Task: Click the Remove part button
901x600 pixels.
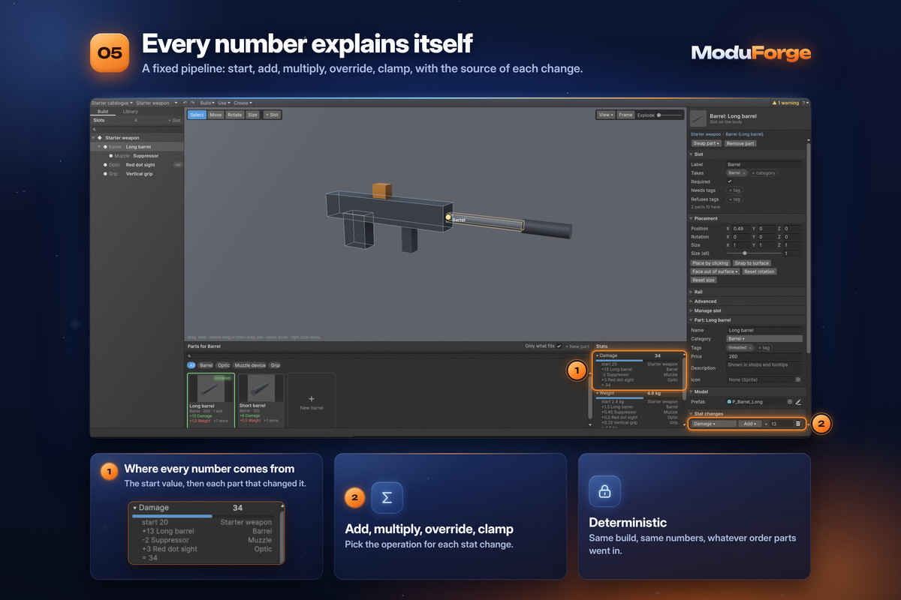Action: pyautogui.click(x=740, y=143)
